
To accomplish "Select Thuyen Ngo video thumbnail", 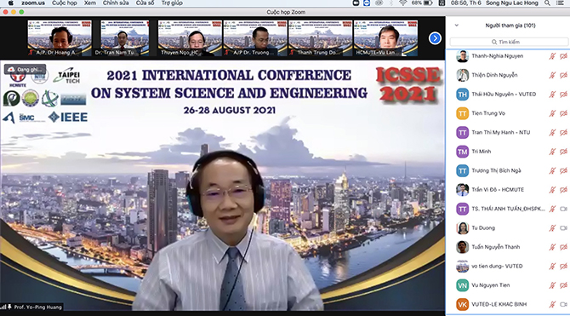I will click(190, 37).
